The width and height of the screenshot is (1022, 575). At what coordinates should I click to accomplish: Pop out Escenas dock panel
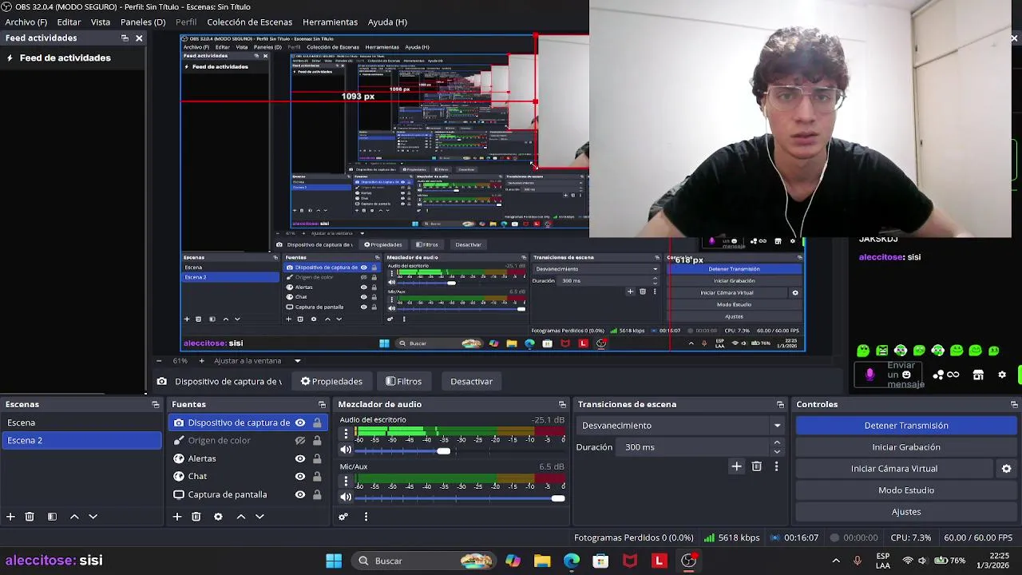point(156,405)
